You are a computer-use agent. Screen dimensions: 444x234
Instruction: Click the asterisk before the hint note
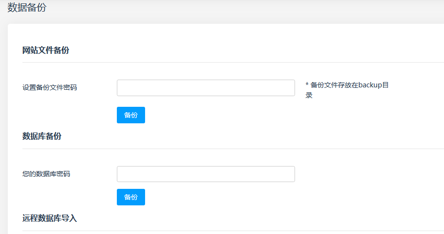[x=307, y=84]
